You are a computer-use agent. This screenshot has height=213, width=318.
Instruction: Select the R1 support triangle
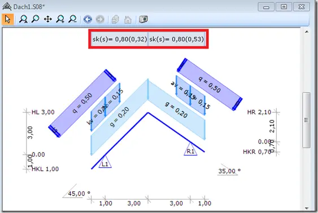coord(190,149)
